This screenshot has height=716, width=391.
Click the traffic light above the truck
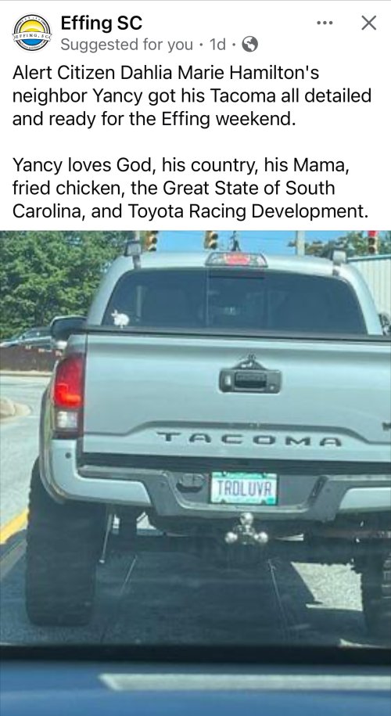pyautogui.click(x=210, y=239)
